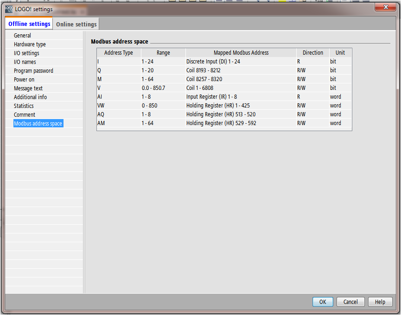Image resolution: width=401 pixels, height=315 pixels.
Task: Open the General settings page
Action: [22, 36]
